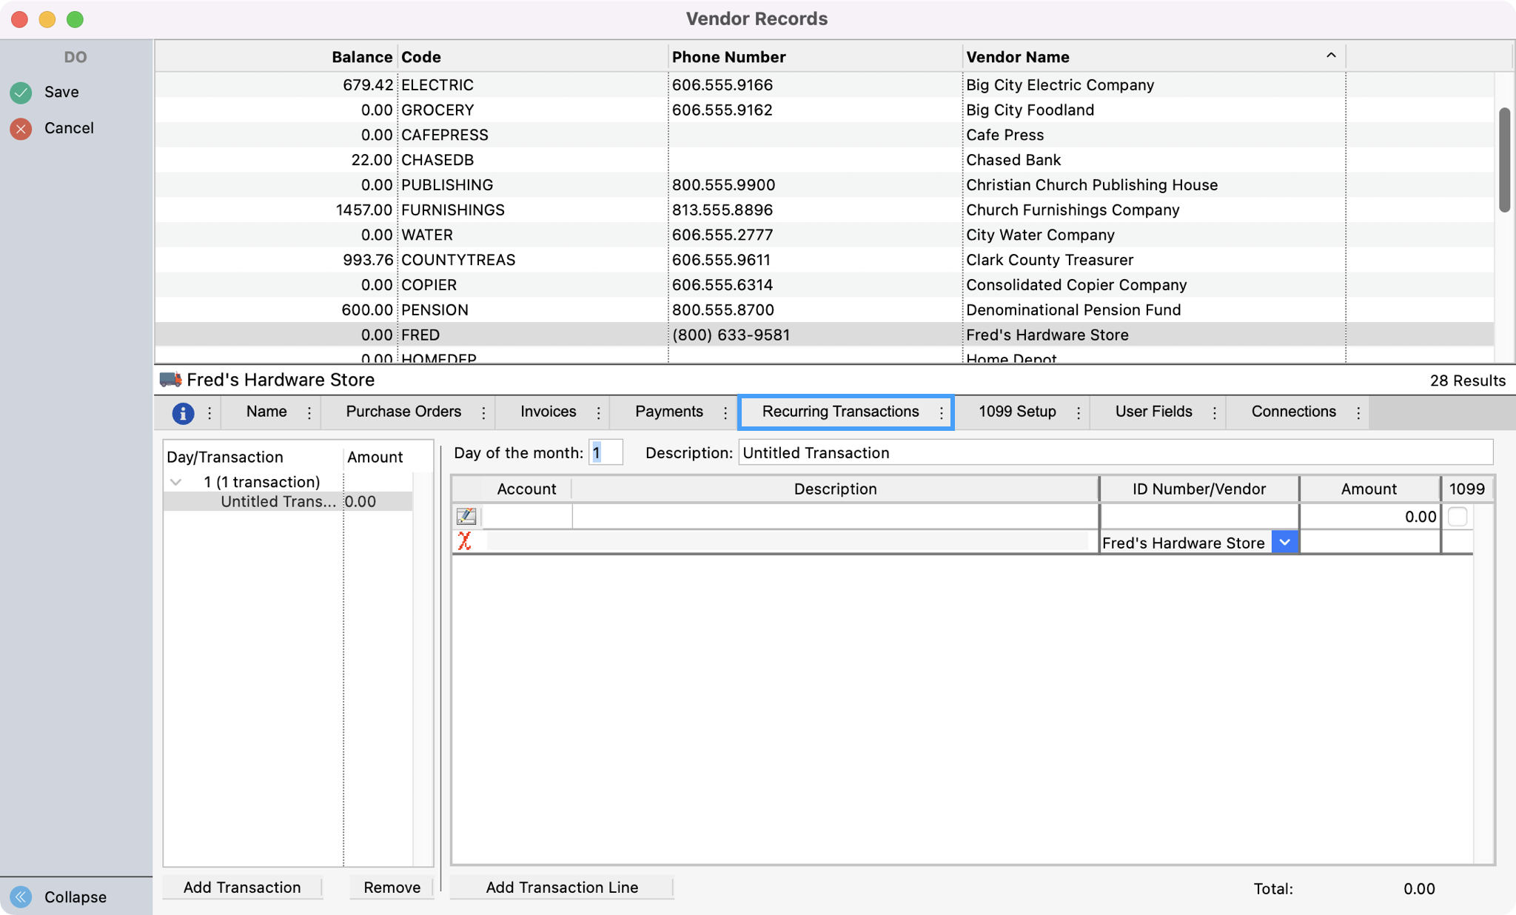Switch to the Invoices tab

(x=548, y=412)
